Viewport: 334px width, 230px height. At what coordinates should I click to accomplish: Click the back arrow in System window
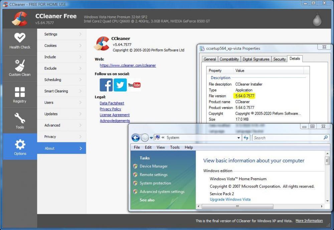(x=136, y=138)
